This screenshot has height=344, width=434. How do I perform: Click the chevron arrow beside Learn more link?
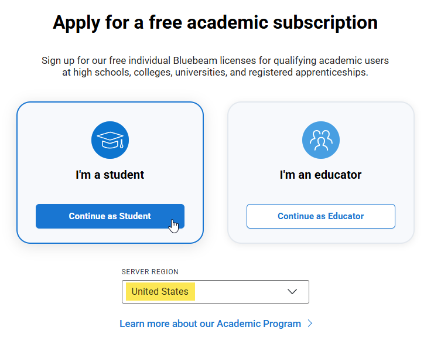click(x=310, y=323)
